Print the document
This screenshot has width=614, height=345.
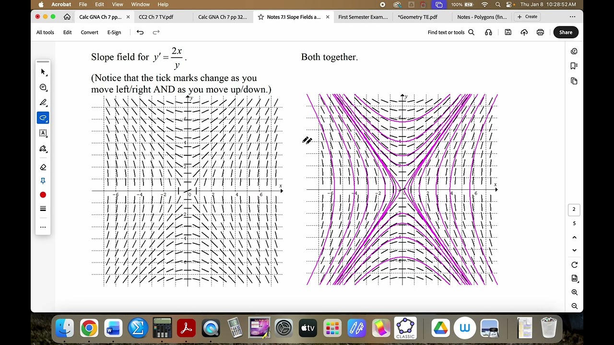pyautogui.click(x=540, y=32)
